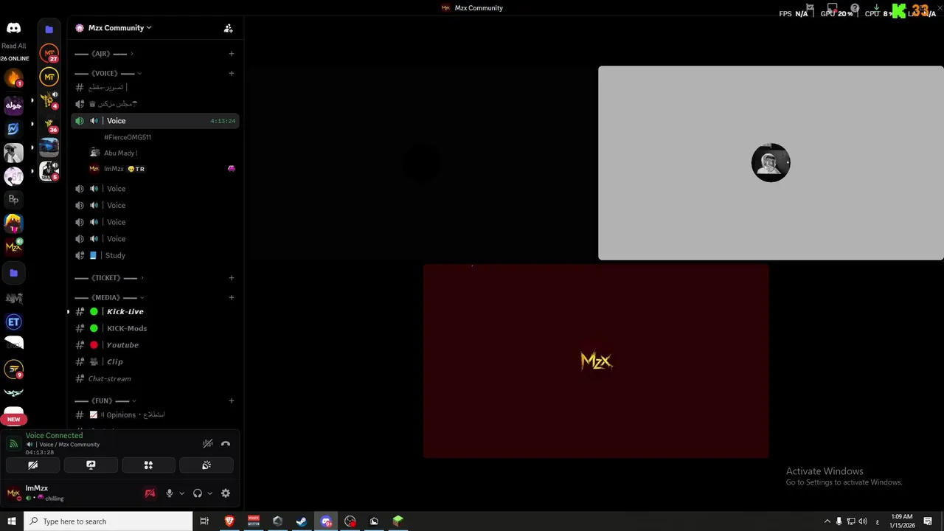The width and height of the screenshot is (944, 531).
Task: Select the gray participant video tile
Action: point(771,163)
